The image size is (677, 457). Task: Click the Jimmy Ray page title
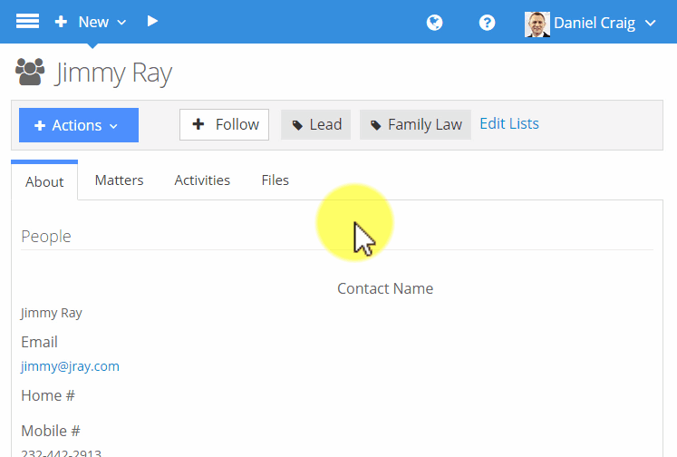pyautogui.click(x=113, y=73)
